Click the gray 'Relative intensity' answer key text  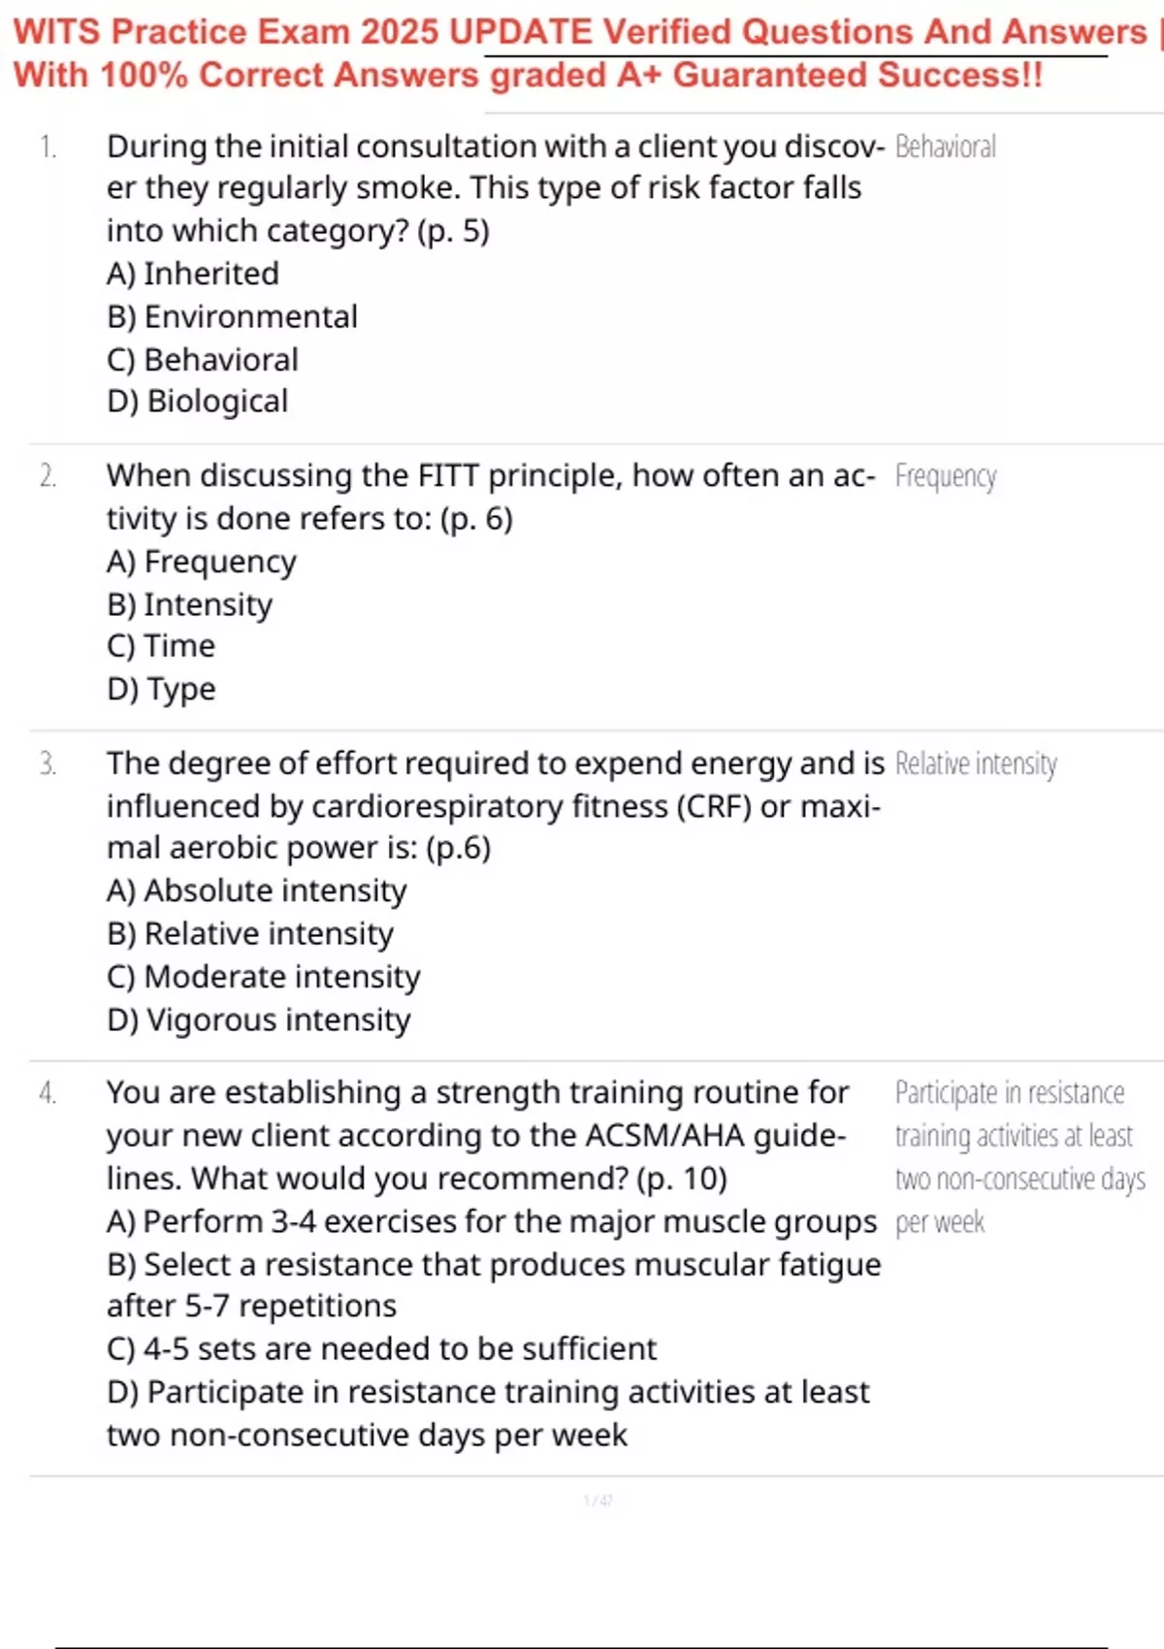coord(976,764)
